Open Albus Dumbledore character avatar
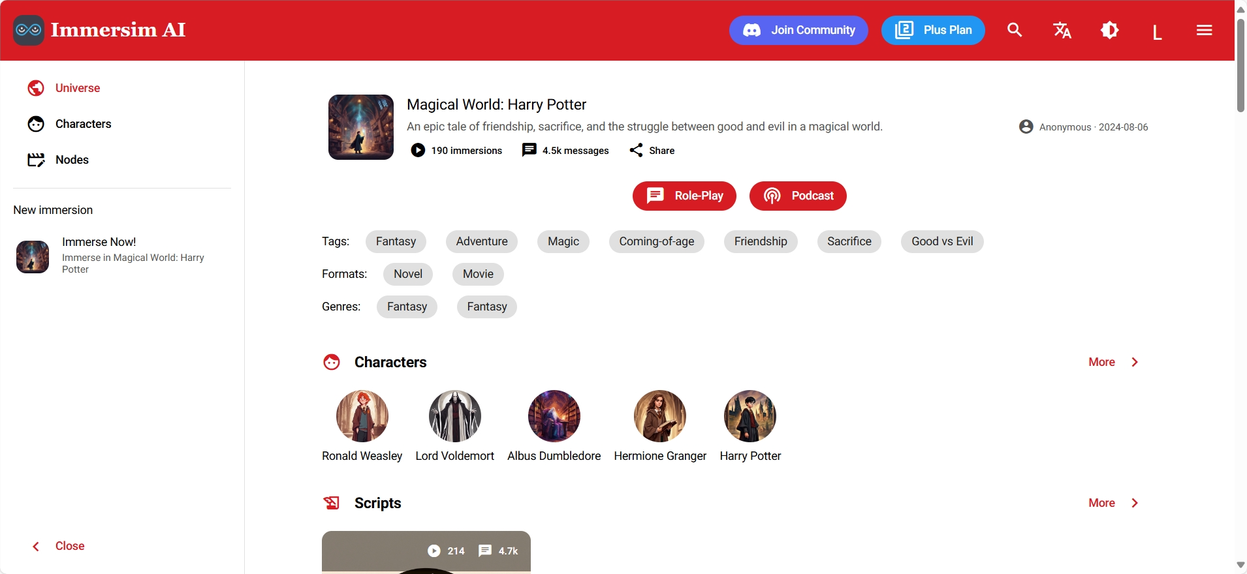This screenshot has width=1247, height=574. pyautogui.click(x=554, y=416)
